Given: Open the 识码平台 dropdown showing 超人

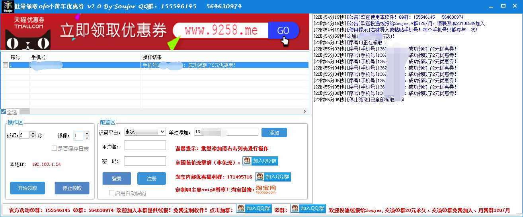Looking at the screenshot, I should coord(145,132).
